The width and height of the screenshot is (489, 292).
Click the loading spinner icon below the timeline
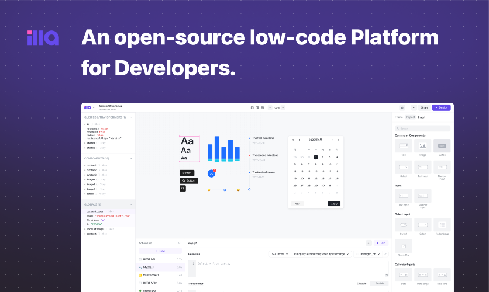[x=249, y=189]
